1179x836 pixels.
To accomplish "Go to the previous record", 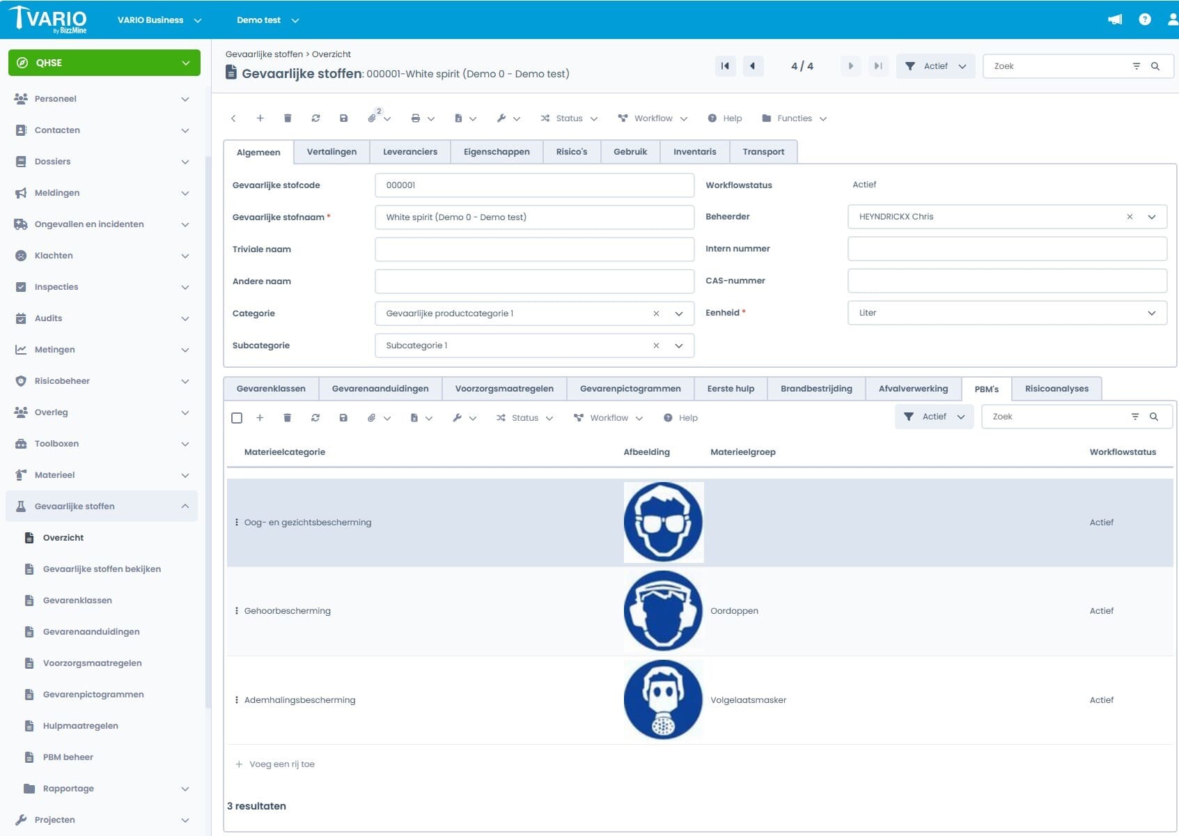I will point(753,66).
